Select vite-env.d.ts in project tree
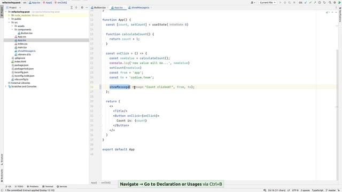Viewport: 342px width, 192px height. (x=22, y=54)
